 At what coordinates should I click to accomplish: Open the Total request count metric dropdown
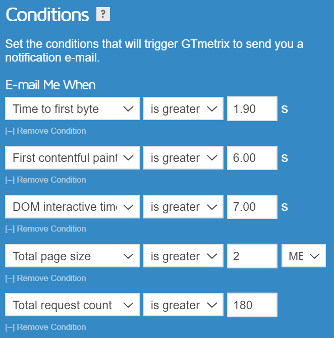click(72, 305)
